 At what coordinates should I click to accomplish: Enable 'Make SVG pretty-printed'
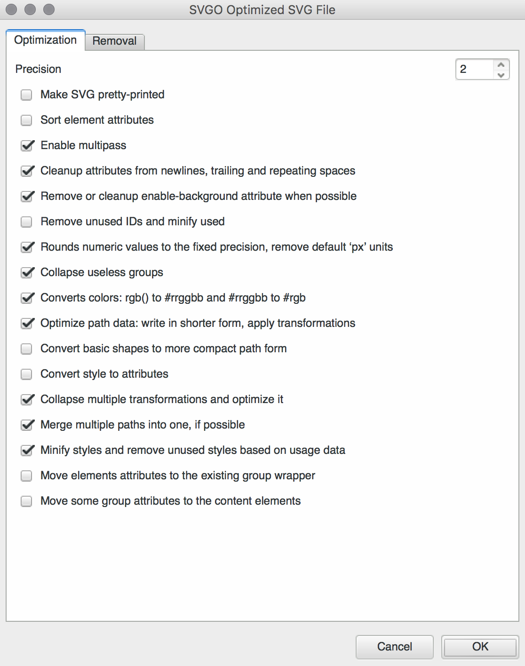click(x=26, y=95)
